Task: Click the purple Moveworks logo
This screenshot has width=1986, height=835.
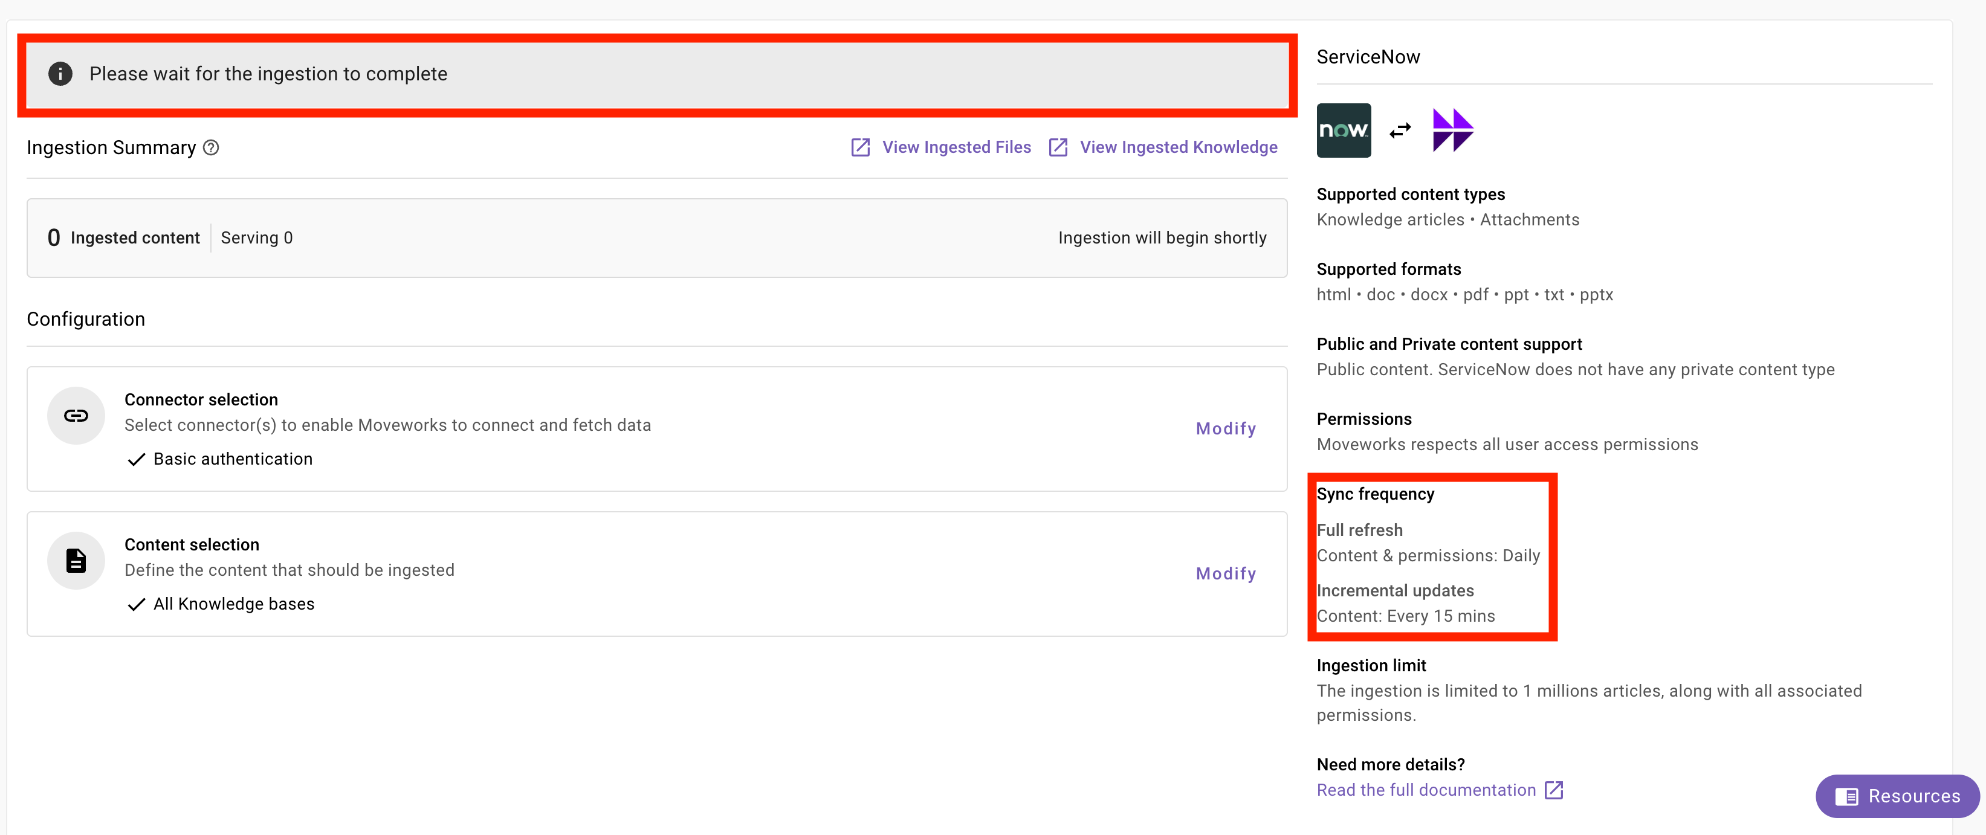Action: coord(1452,131)
